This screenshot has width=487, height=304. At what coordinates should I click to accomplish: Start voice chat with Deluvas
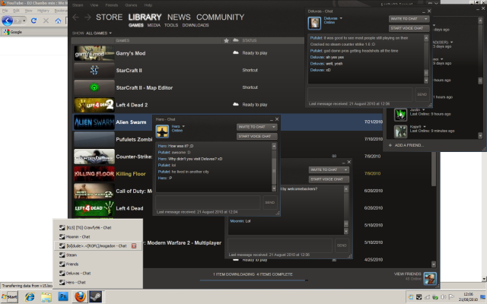pos(407,27)
